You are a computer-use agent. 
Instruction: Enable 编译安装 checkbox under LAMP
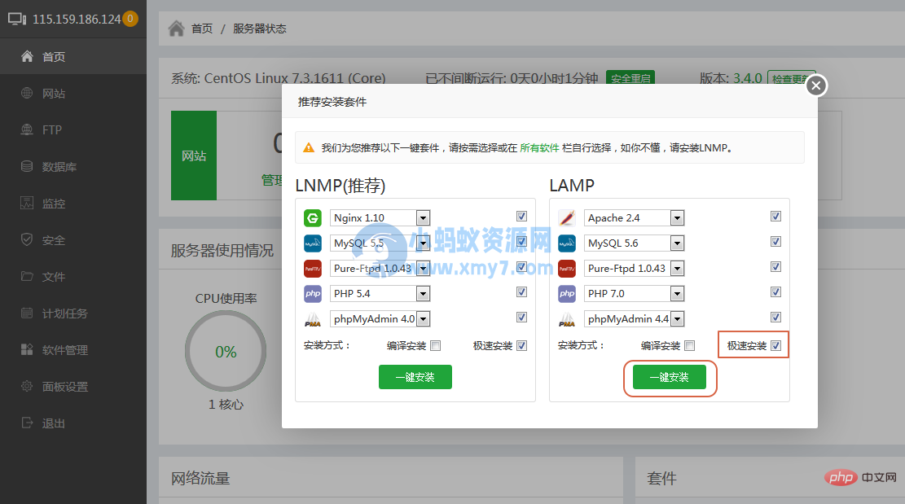pyautogui.click(x=690, y=346)
